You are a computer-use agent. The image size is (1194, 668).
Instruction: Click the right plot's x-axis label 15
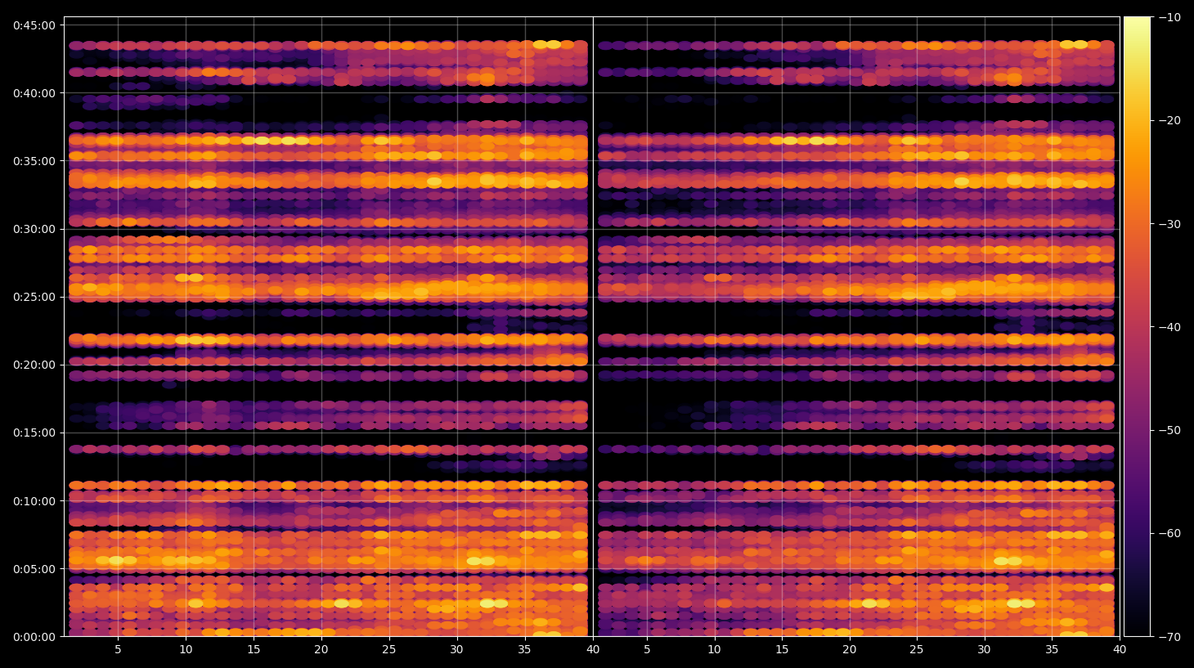coord(782,650)
